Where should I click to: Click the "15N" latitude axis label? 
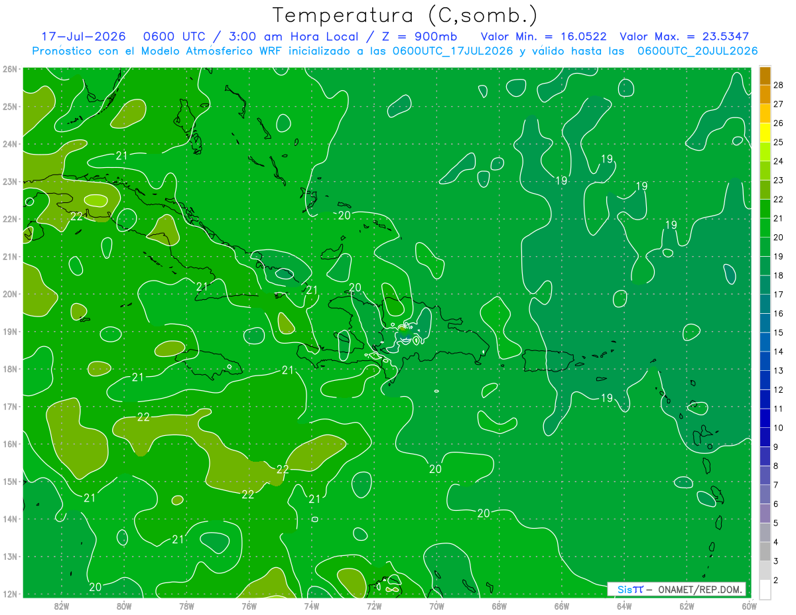click(10, 481)
